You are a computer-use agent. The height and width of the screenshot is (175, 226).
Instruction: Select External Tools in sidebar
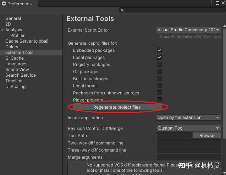pyautogui.click(x=31, y=53)
